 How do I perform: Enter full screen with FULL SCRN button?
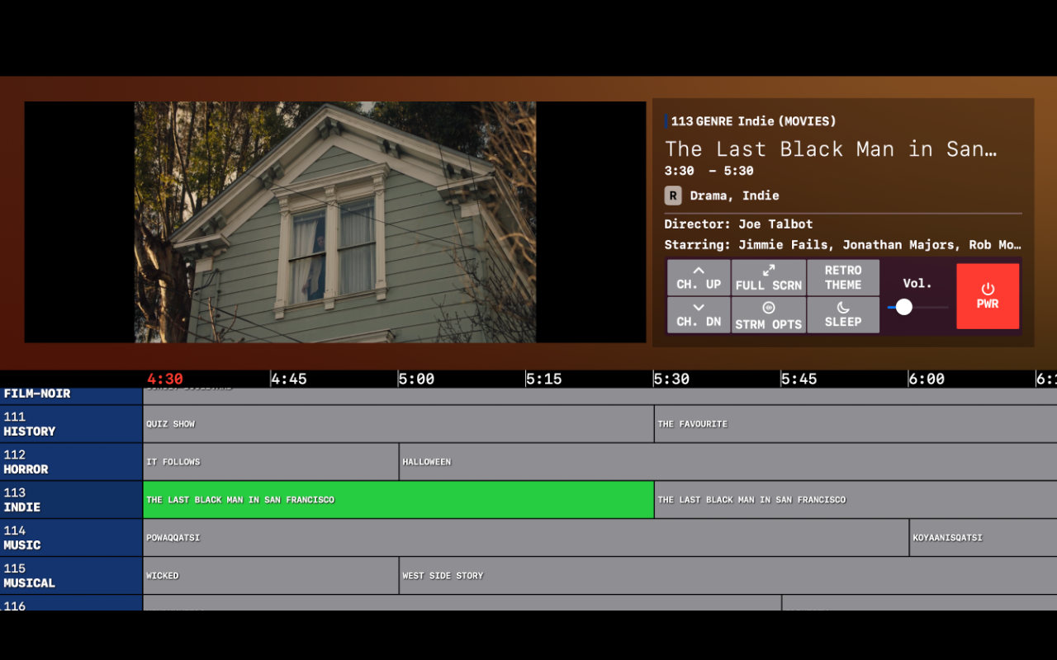tap(769, 277)
